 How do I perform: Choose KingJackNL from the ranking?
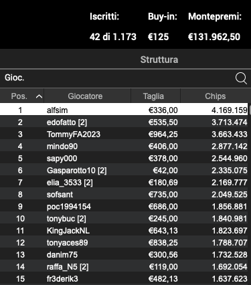124,231
